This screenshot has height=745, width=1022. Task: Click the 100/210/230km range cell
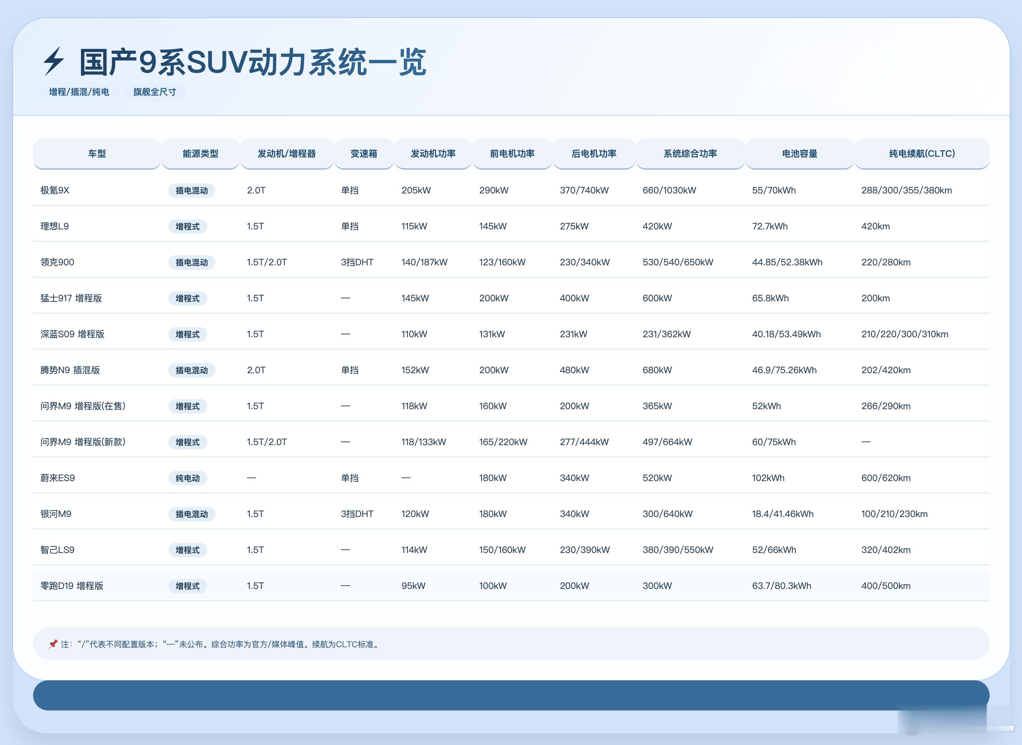(x=894, y=514)
